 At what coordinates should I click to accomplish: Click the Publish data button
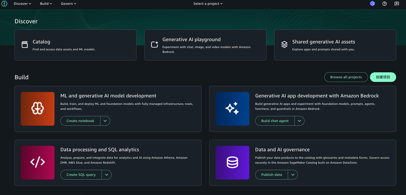point(272,174)
